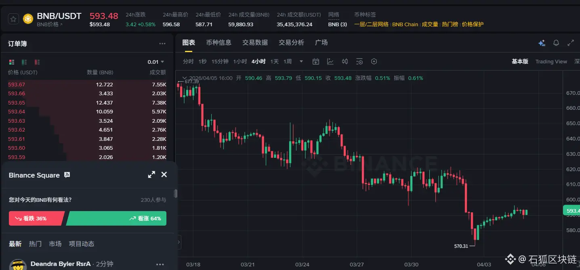Screen dimensions: 580x270
Task: Click the 网络 BNB (3) info
Action: [338, 24]
